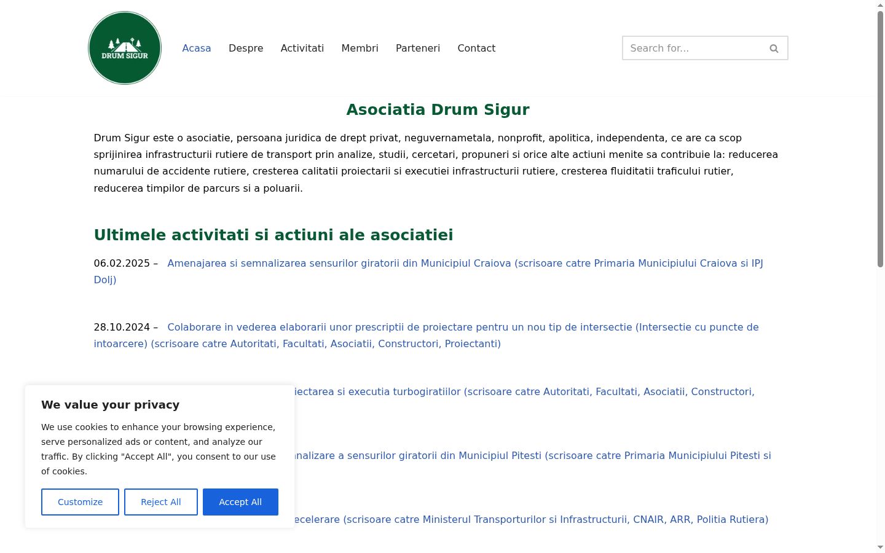Click the scrollbar up arrow
The width and height of the screenshot is (885, 553).
880,5
